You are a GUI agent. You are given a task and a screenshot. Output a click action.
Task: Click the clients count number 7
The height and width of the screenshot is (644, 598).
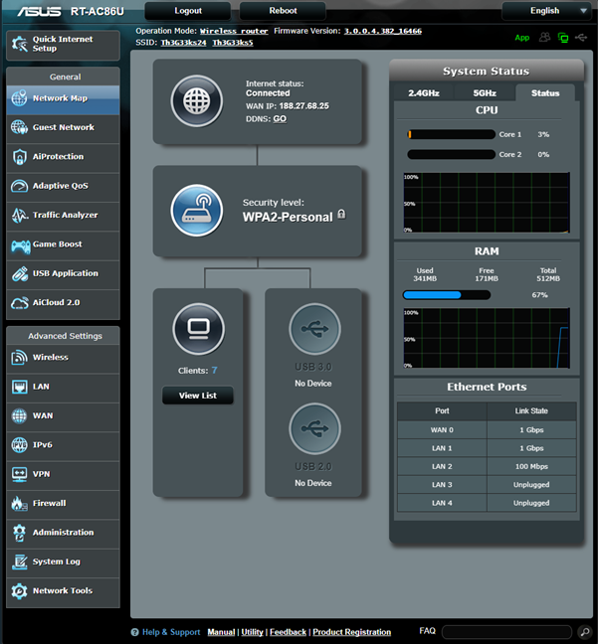click(214, 371)
